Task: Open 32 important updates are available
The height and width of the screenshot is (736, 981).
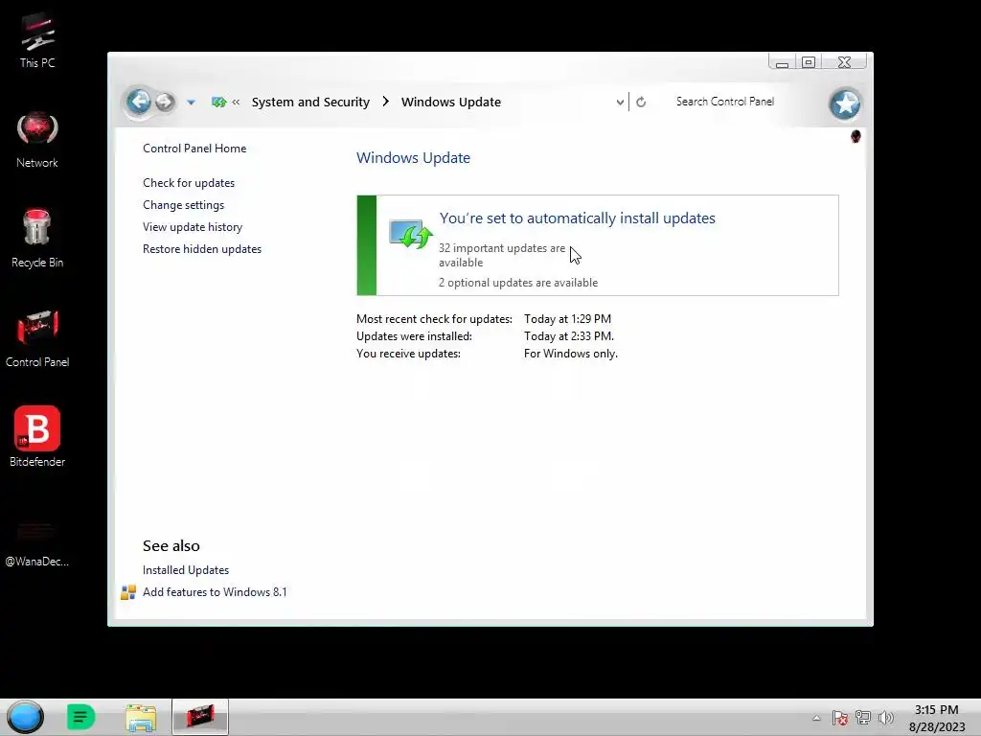Action: (502, 255)
